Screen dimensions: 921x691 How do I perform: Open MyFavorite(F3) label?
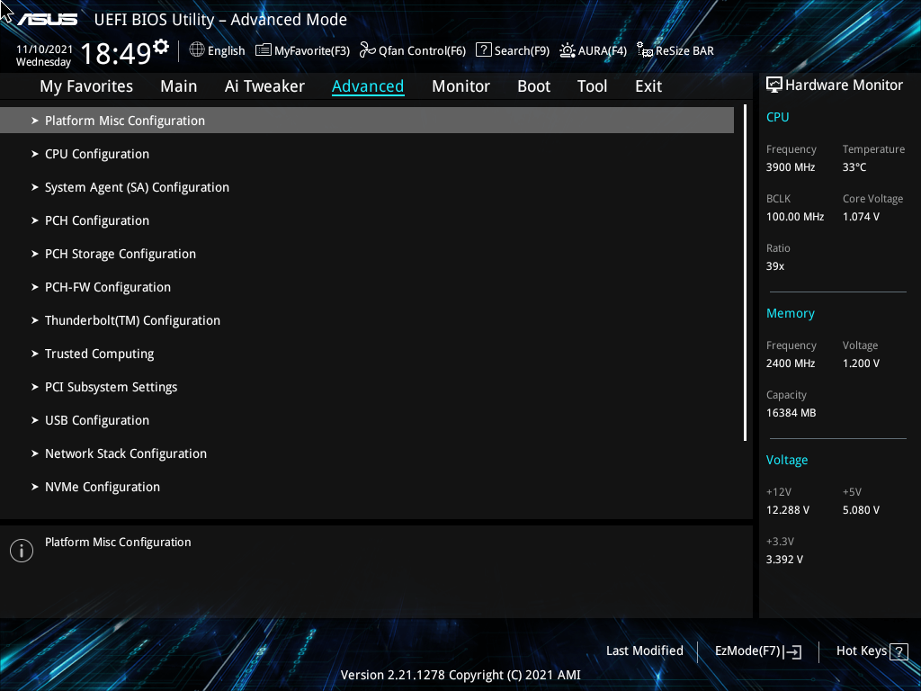[x=312, y=51]
